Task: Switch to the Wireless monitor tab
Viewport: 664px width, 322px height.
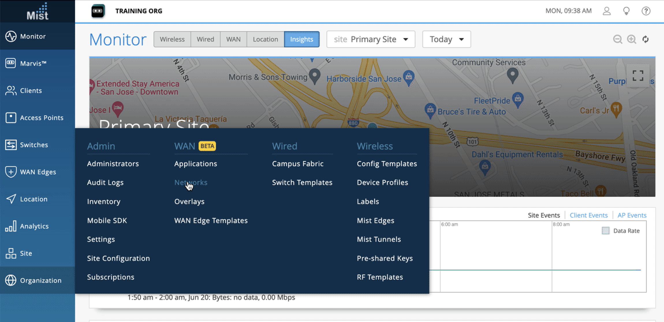Action: [x=172, y=39]
